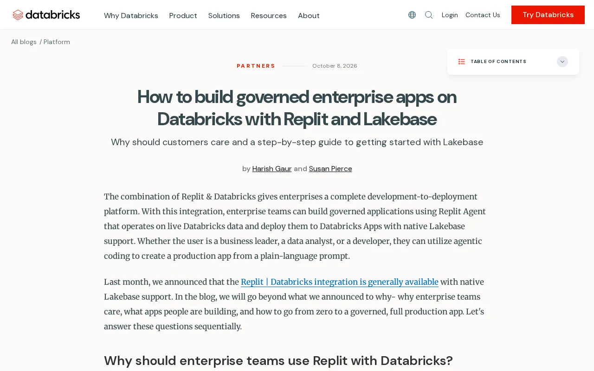Navigate to All blogs breadcrumb
Screen dimensions: 594x371
pyautogui.click(x=24, y=42)
